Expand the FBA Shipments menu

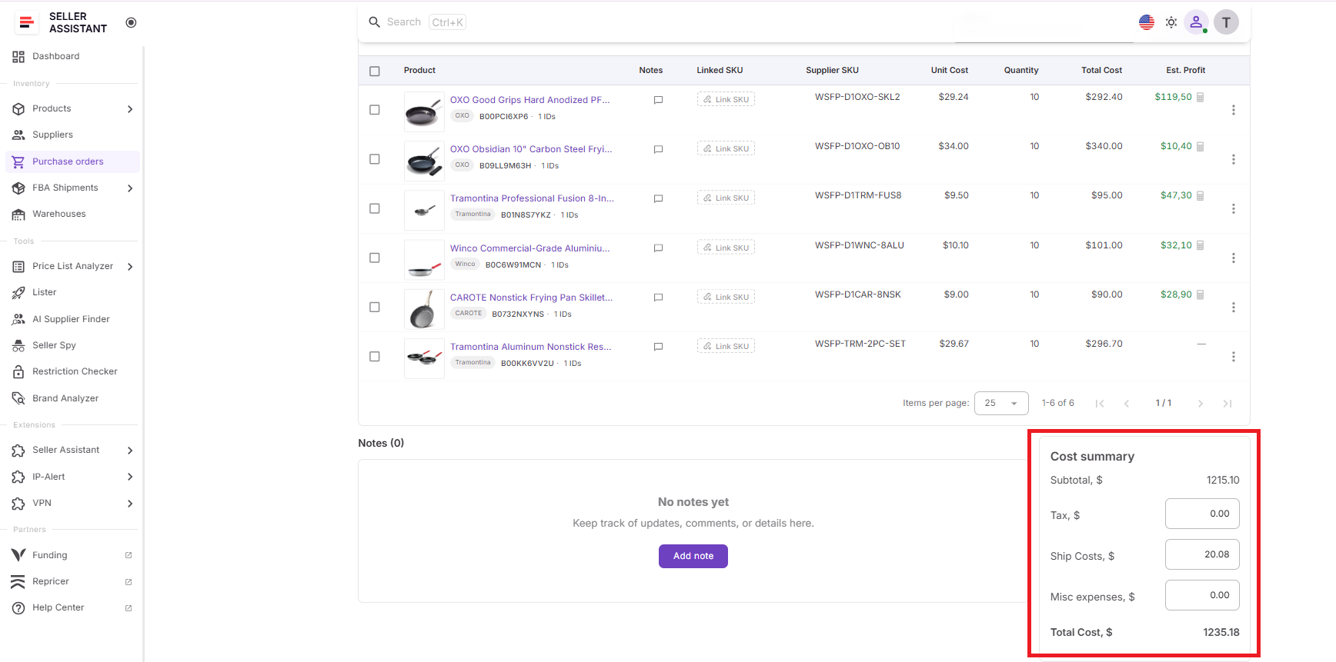73,188
